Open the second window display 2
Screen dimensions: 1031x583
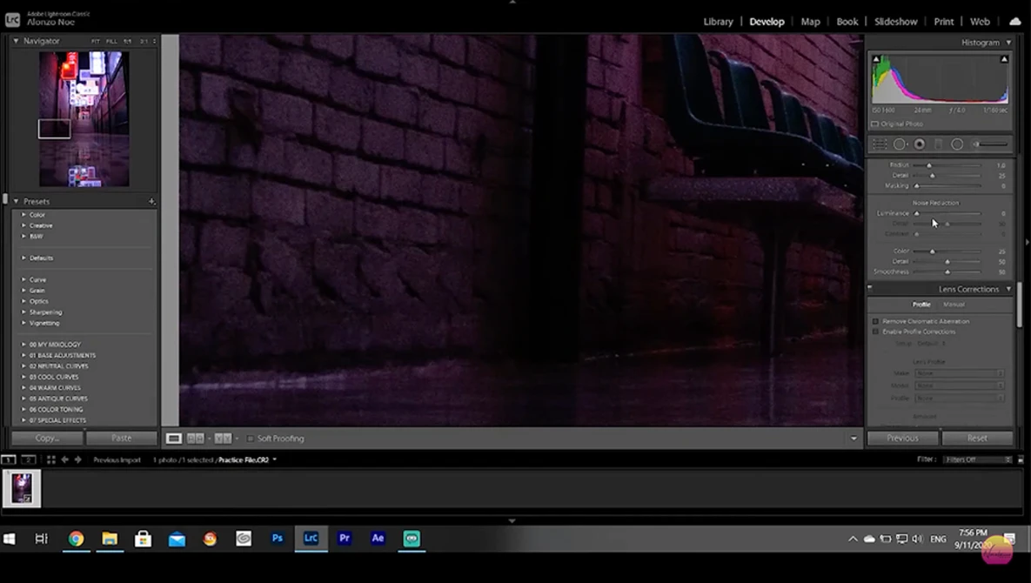click(28, 459)
